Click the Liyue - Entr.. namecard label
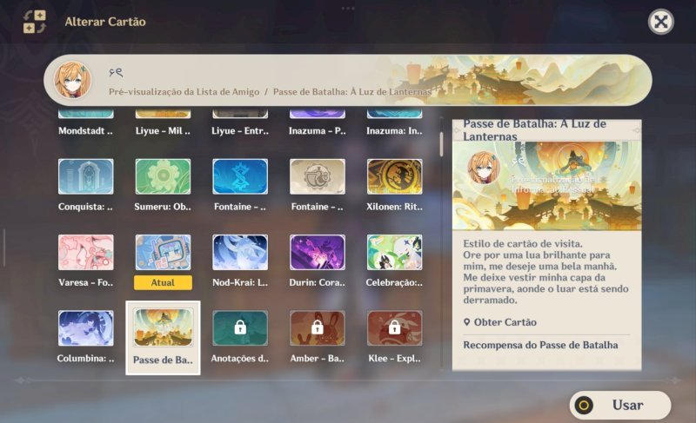Screen dimensions: 696x423 [240, 130]
